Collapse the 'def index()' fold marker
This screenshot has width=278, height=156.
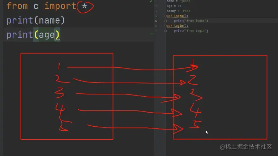point(166,16)
